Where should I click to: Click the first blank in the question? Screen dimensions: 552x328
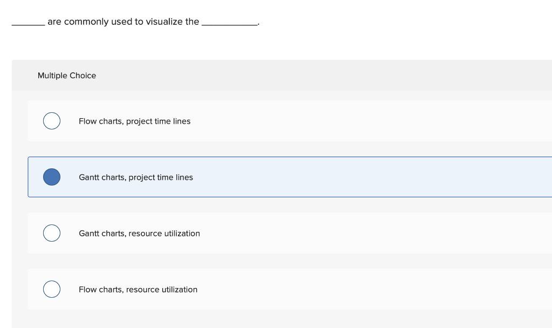[x=27, y=22]
